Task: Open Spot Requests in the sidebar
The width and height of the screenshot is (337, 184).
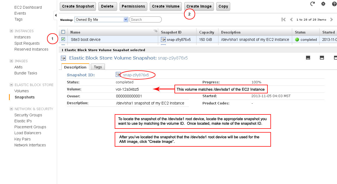Action: pyautogui.click(x=27, y=43)
